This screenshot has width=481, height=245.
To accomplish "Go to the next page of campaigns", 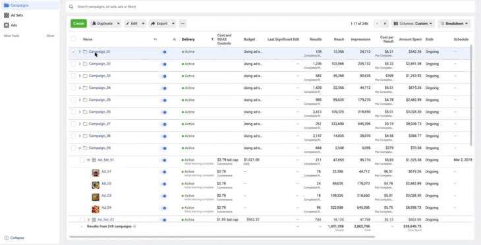I will pos(385,24).
